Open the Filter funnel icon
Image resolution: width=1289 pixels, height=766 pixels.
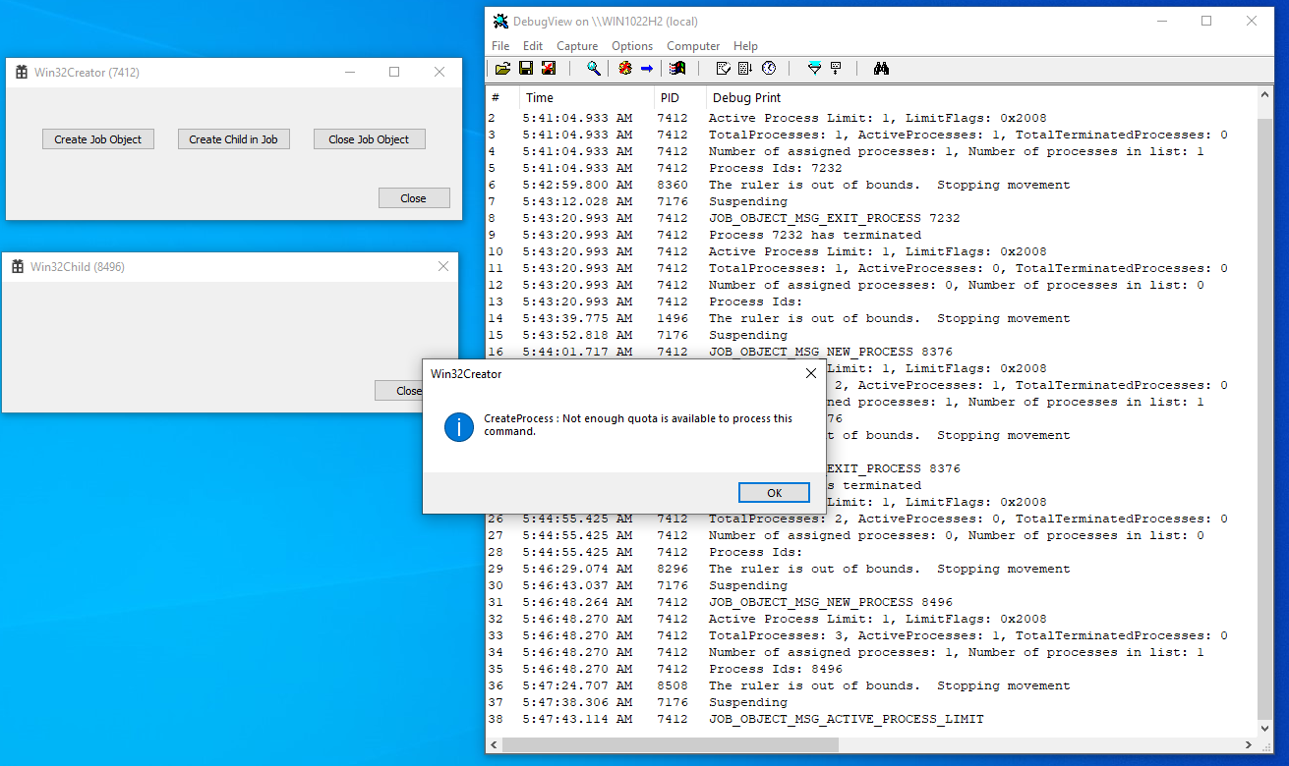[814, 68]
